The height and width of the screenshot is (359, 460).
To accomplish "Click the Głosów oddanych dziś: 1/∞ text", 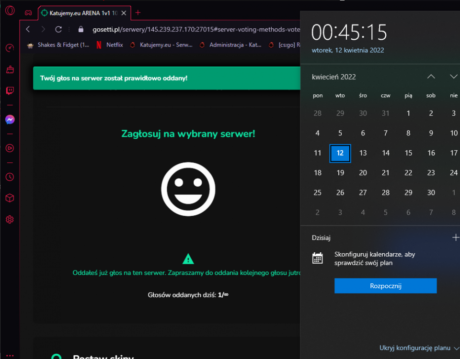I will coord(188,295).
